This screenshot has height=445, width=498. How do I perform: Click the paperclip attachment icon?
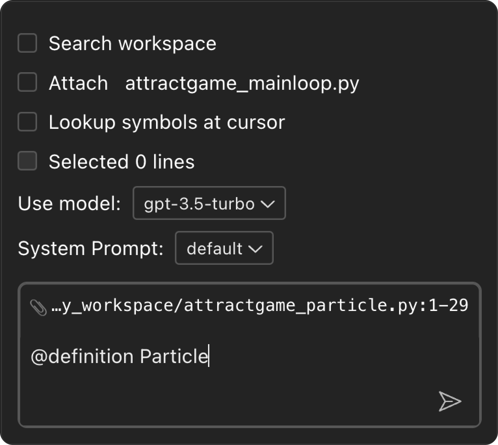38,307
